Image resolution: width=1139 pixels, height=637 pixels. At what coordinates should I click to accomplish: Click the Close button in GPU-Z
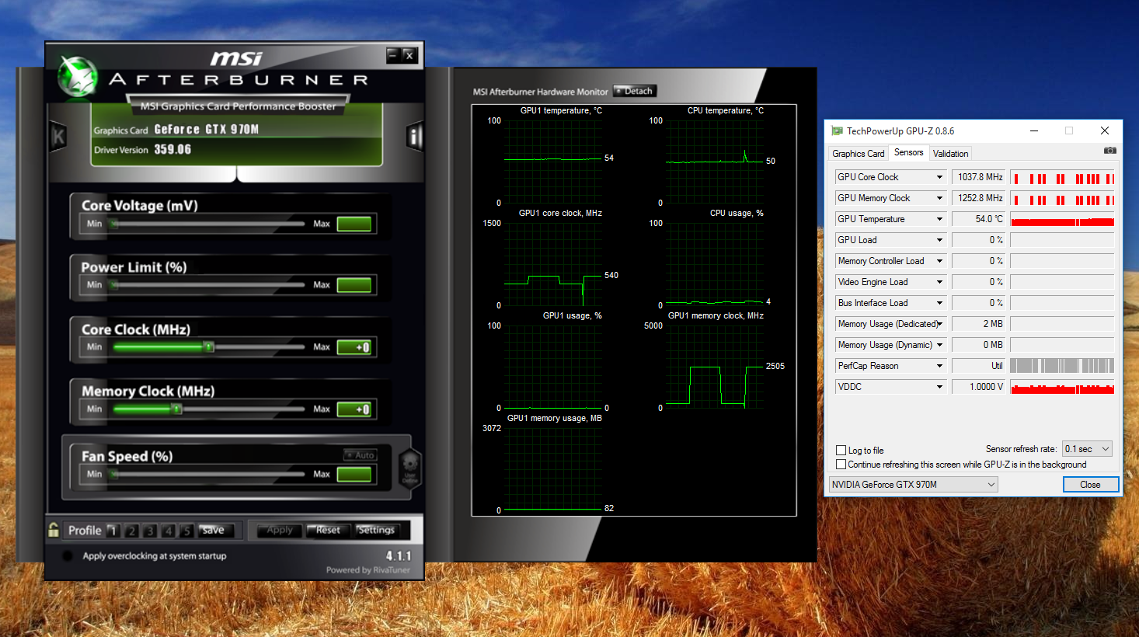pos(1090,485)
